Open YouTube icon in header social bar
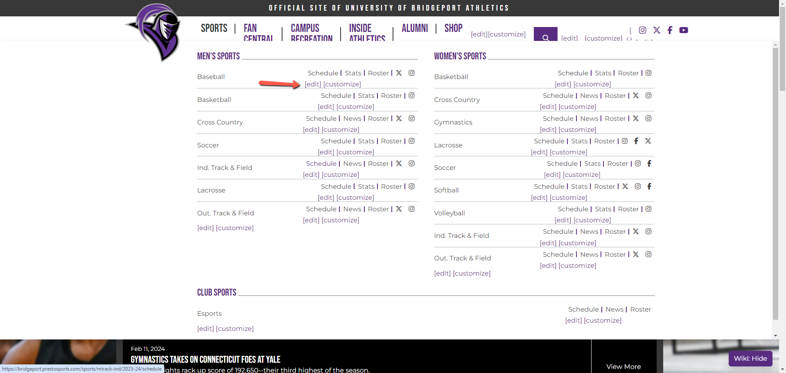Viewport: 786px width, 373px height. (x=684, y=30)
